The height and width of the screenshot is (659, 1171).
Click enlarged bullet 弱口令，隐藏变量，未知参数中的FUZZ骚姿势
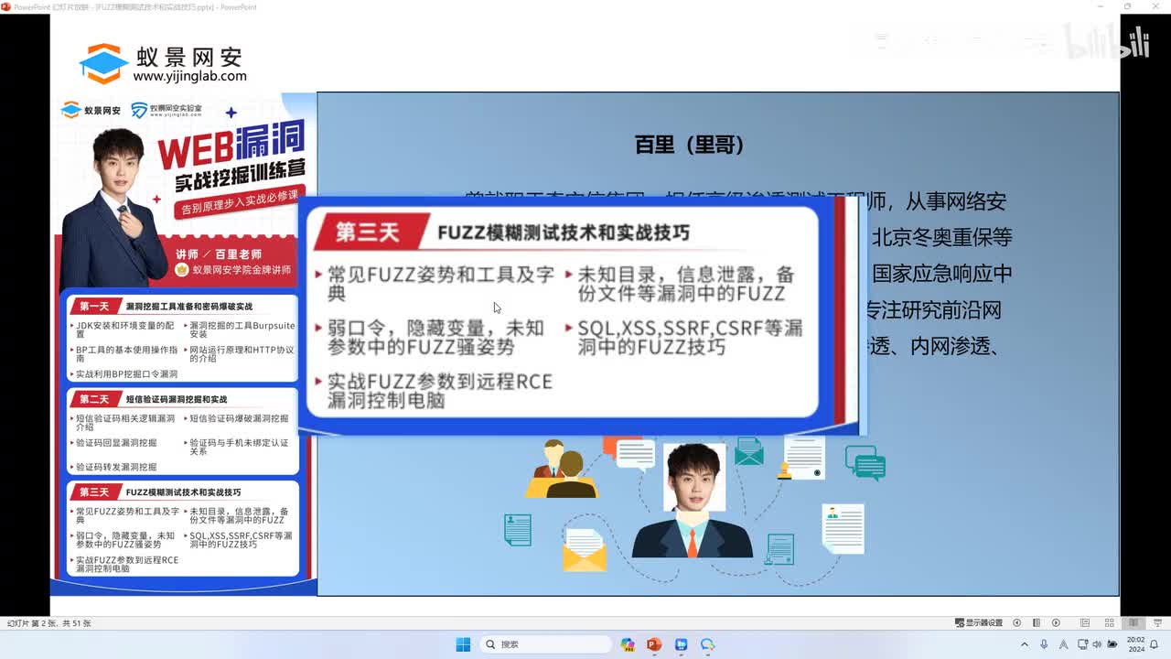tap(436, 337)
